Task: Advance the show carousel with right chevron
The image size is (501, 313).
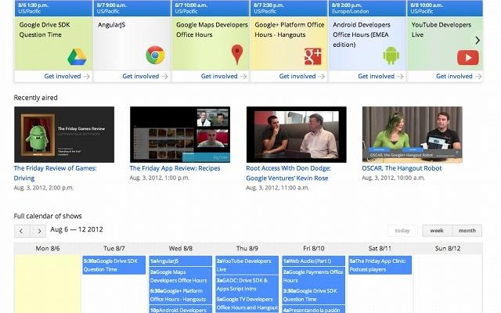Action: pyautogui.click(x=478, y=40)
